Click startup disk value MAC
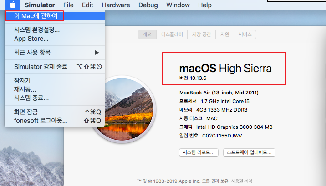326x186 pixels. 212,118
